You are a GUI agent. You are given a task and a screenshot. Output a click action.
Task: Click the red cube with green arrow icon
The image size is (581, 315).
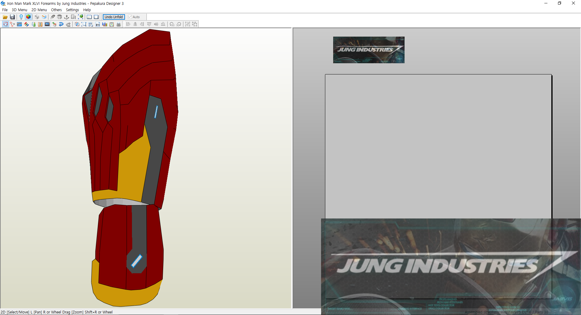(x=54, y=24)
